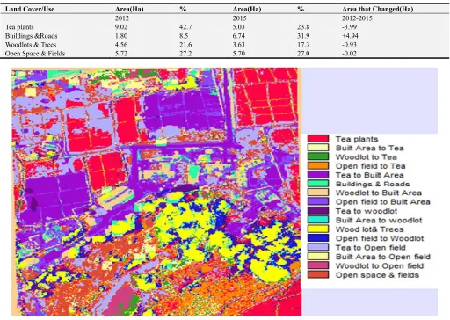Click the 'Built Area to Tea' legend label
The height and width of the screenshot is (320, 450).
tap(369, 148)
